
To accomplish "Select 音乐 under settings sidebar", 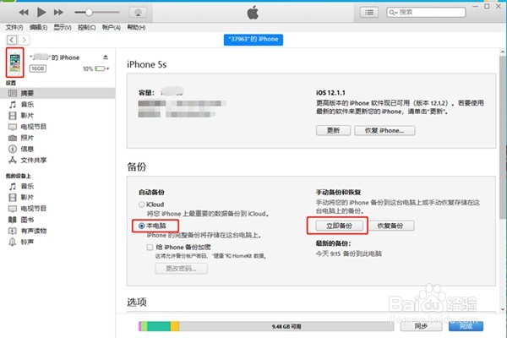I will pyautogui.click(x=27, y=104).
